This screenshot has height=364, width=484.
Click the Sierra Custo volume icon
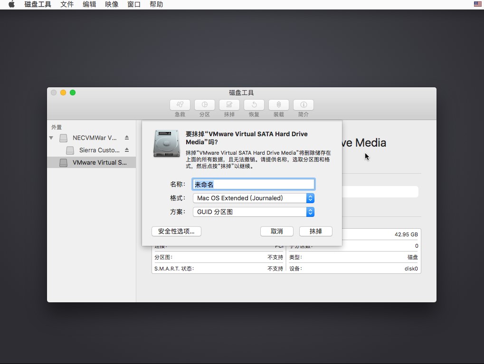70,150
